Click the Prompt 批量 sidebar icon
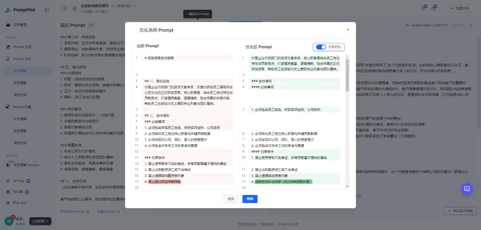This screenshot has width=481, height=230. click(x=8, y=107)
